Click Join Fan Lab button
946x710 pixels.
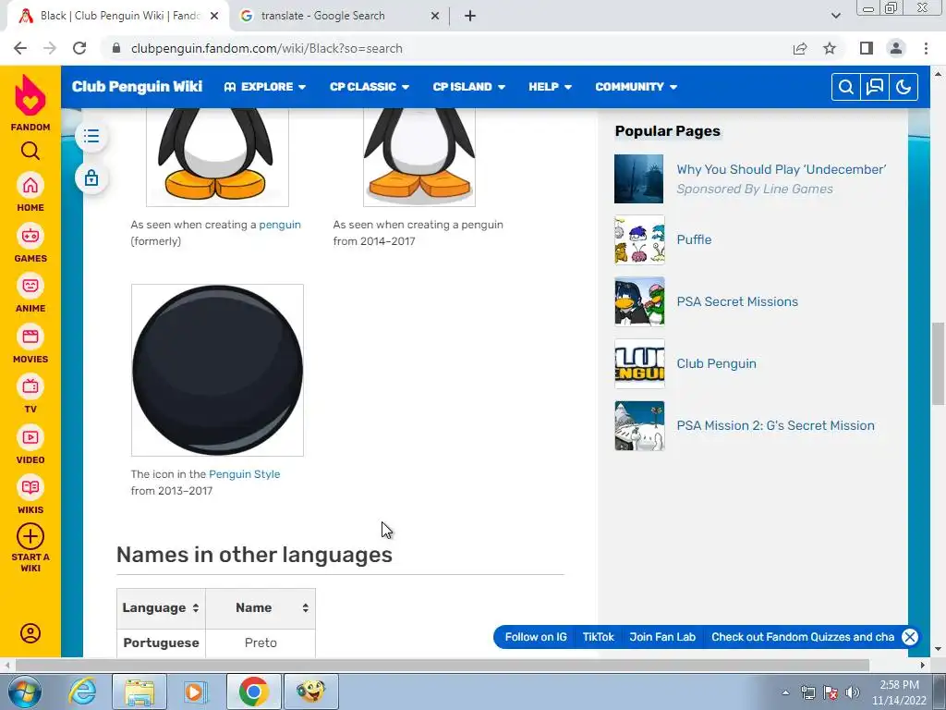coord(662,637)
